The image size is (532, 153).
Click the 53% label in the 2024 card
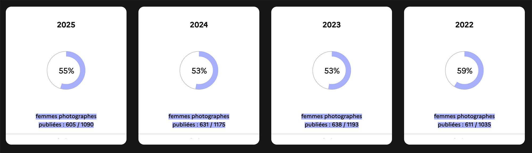(199, 71)
